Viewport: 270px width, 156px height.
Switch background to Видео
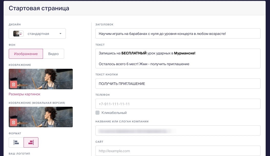click(53, 54)
